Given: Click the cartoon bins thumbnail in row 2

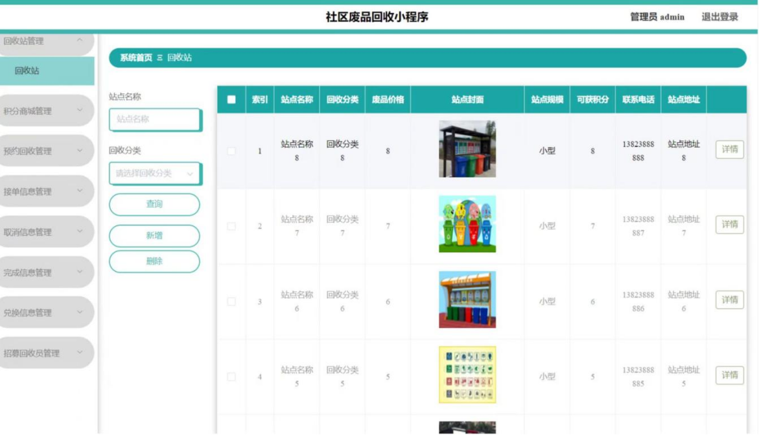Looking at the screenshot, I should point(467,224).
